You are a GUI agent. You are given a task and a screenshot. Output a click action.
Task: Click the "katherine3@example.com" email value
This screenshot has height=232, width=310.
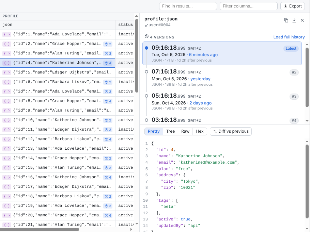tap(207, 162)
